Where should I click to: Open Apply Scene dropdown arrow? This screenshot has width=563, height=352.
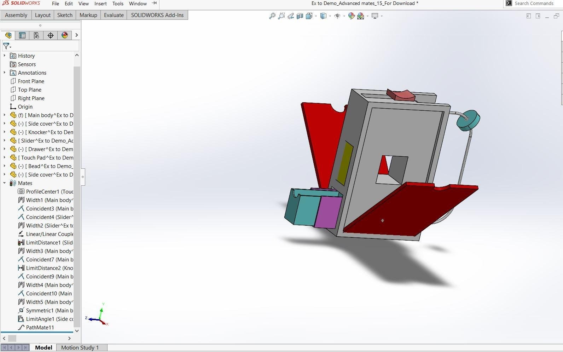[367, 16]
